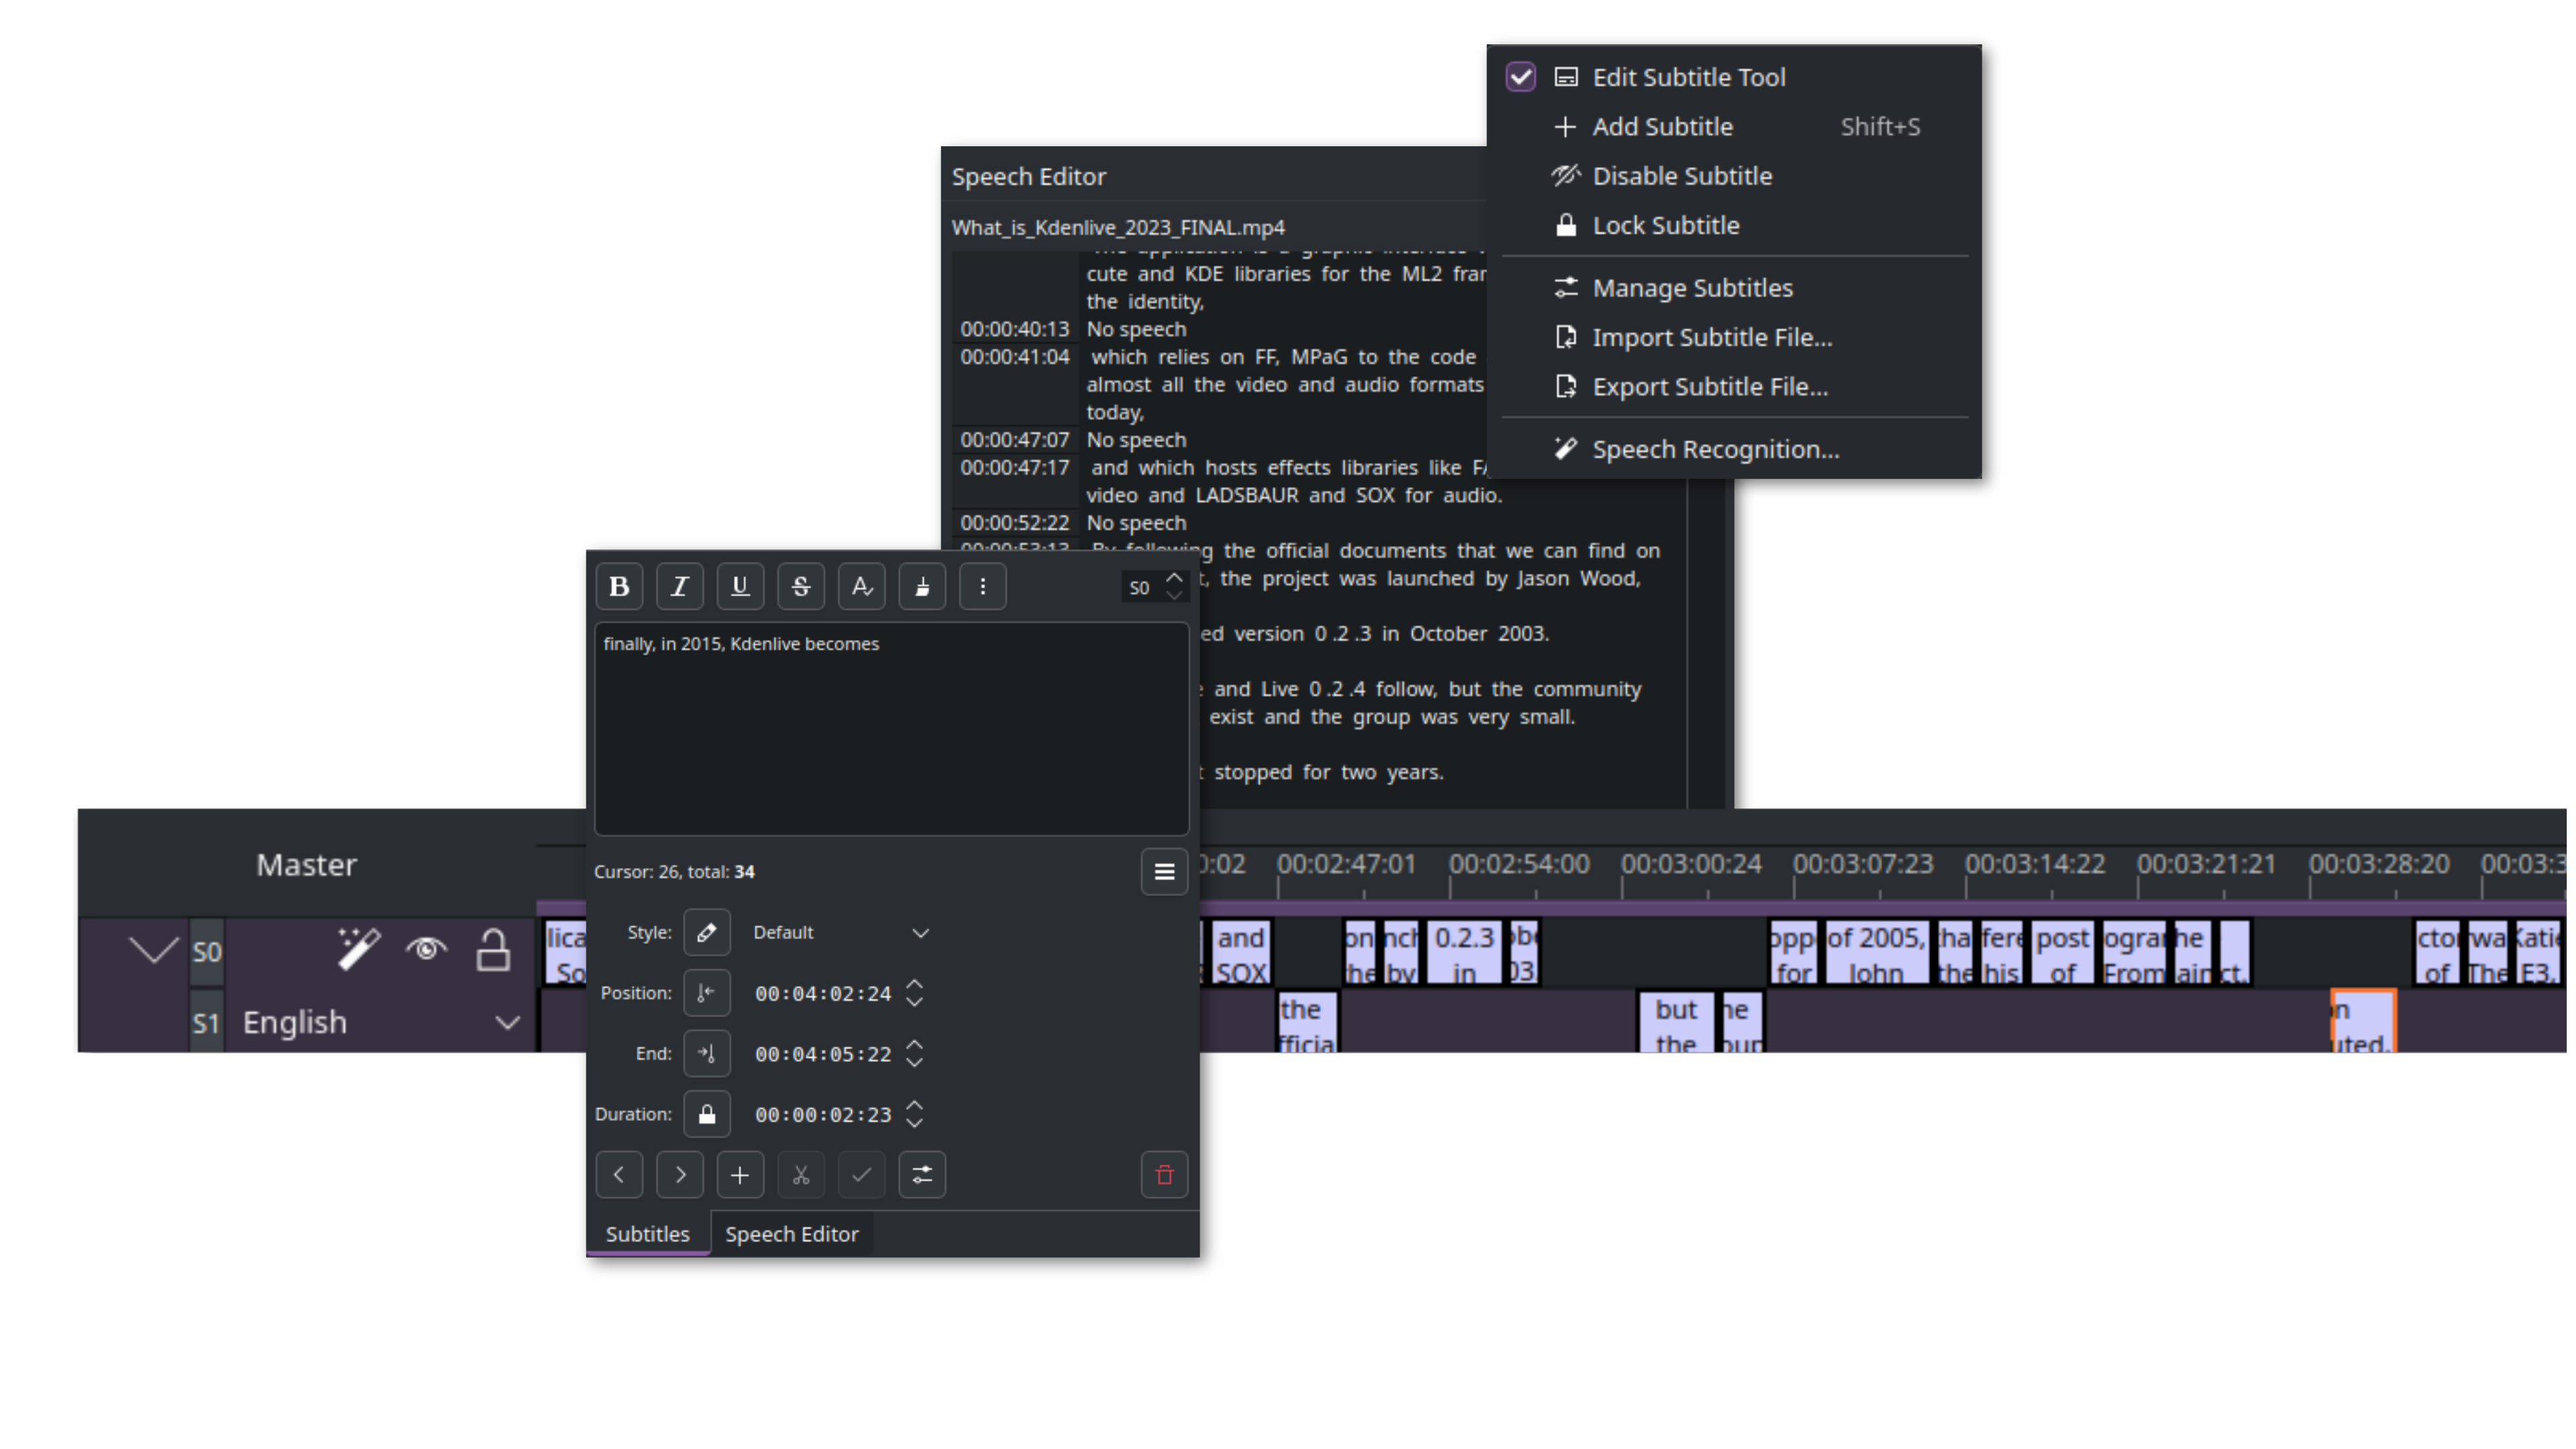
Task: Step the End timecode spinner
Action: point(914,1054)
